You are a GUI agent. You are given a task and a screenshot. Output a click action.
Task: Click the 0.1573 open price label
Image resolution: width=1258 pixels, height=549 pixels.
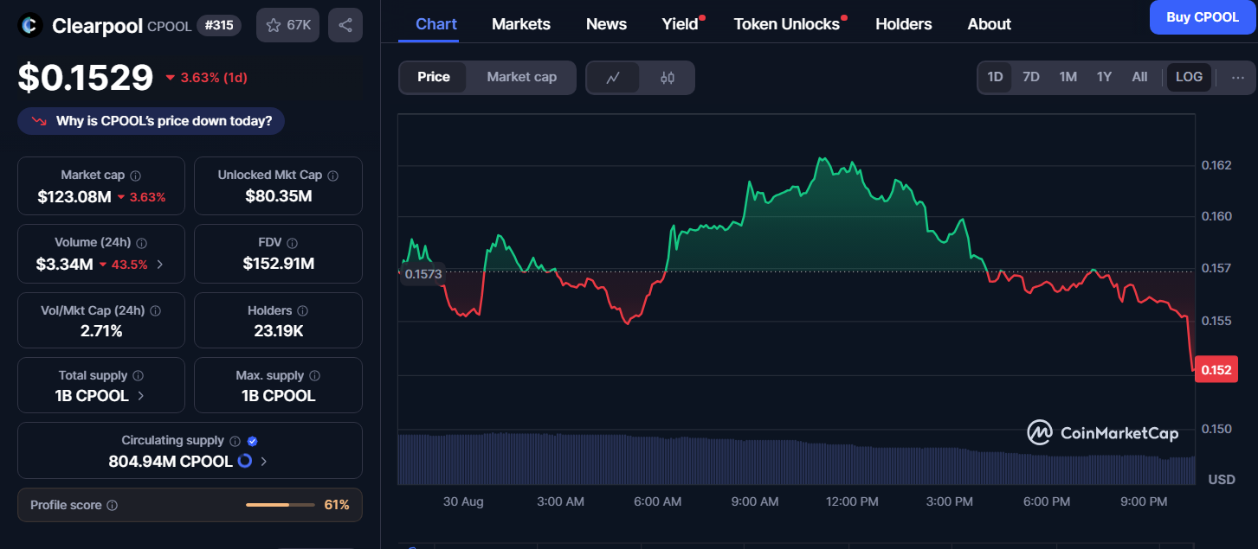click(x=423, y=274)
